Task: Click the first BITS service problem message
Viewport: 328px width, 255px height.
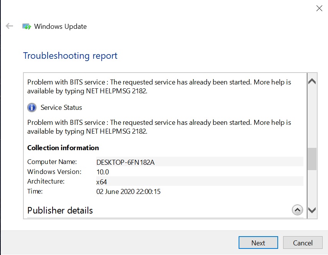Action: point(159,86)
